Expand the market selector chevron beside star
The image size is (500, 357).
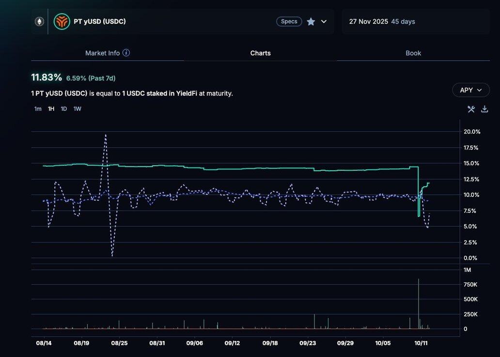[324, 21]
